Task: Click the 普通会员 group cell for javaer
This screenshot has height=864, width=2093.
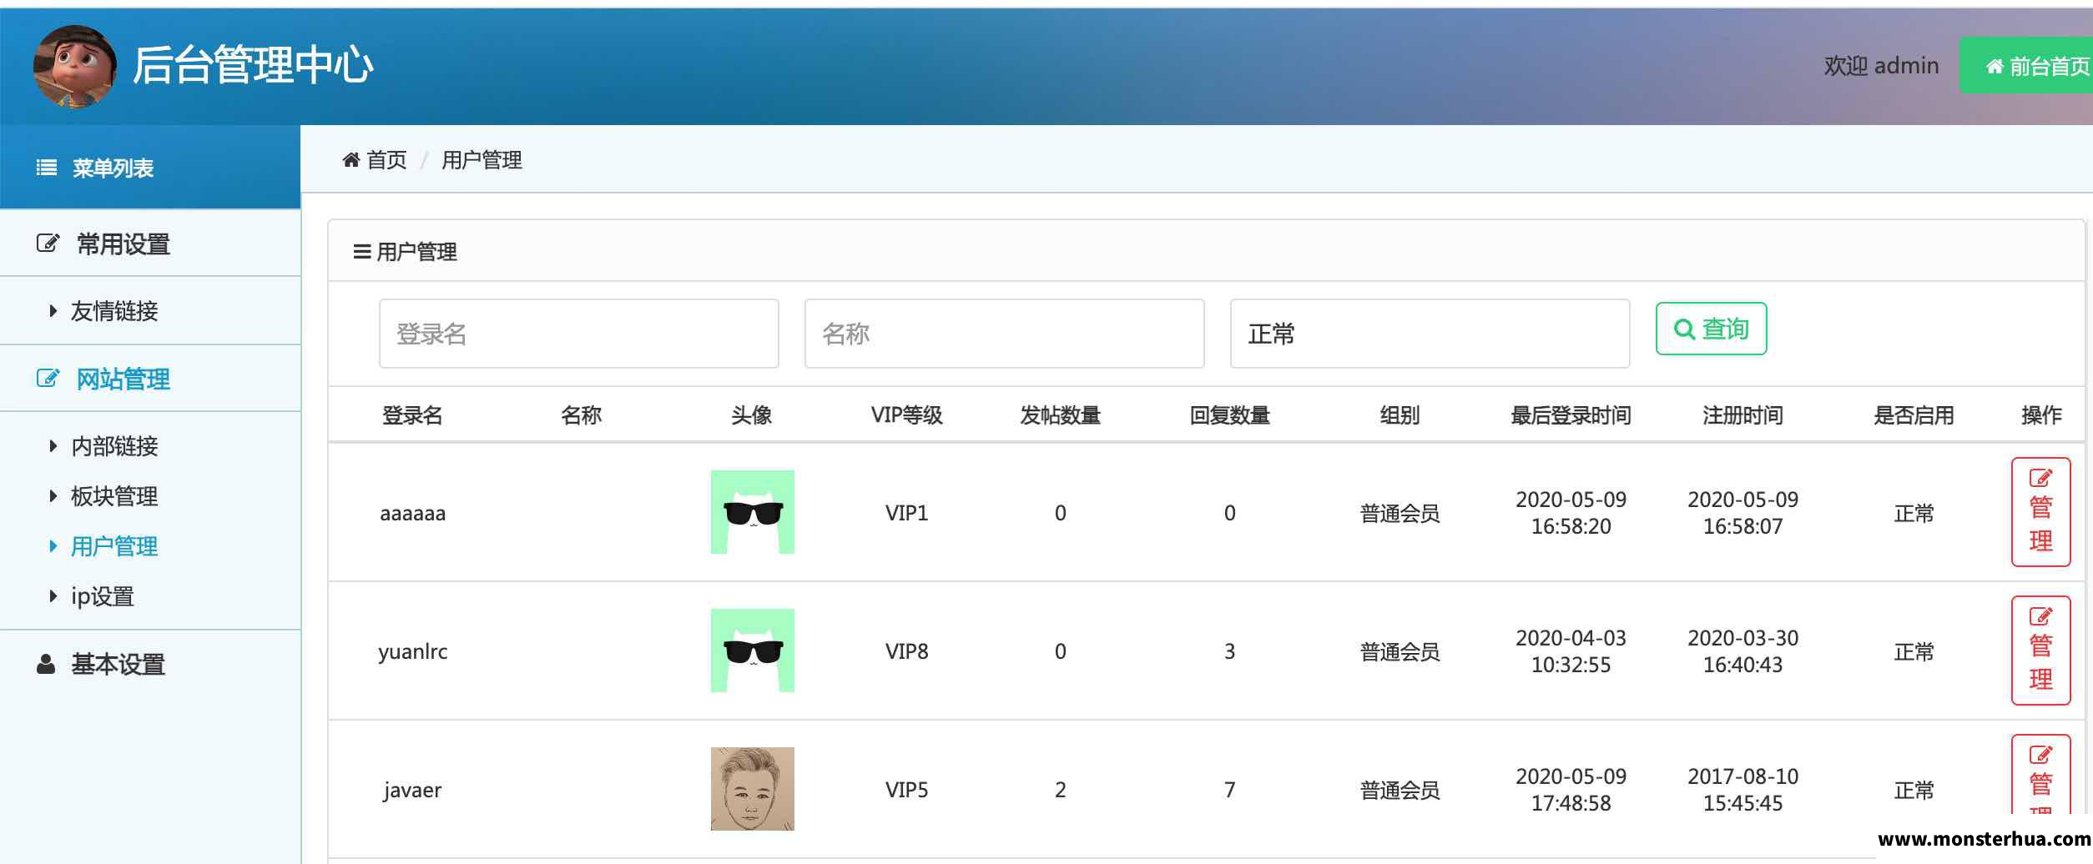Action: 1400,790
